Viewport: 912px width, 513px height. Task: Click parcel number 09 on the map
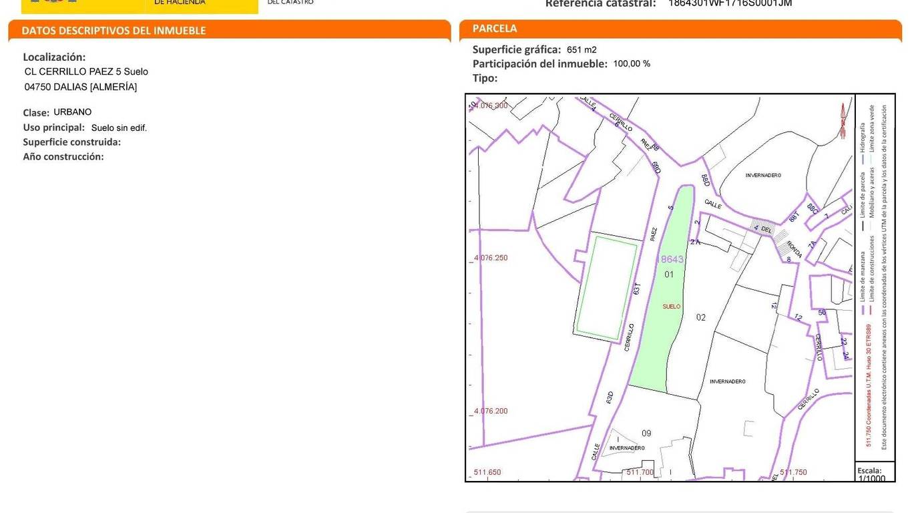[646, 434]
